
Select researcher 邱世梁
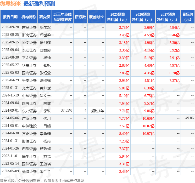45,35
